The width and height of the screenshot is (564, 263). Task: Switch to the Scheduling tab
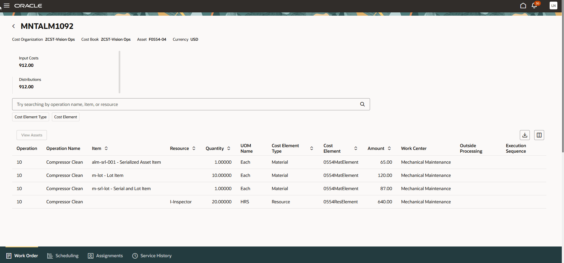pos(63,256)
